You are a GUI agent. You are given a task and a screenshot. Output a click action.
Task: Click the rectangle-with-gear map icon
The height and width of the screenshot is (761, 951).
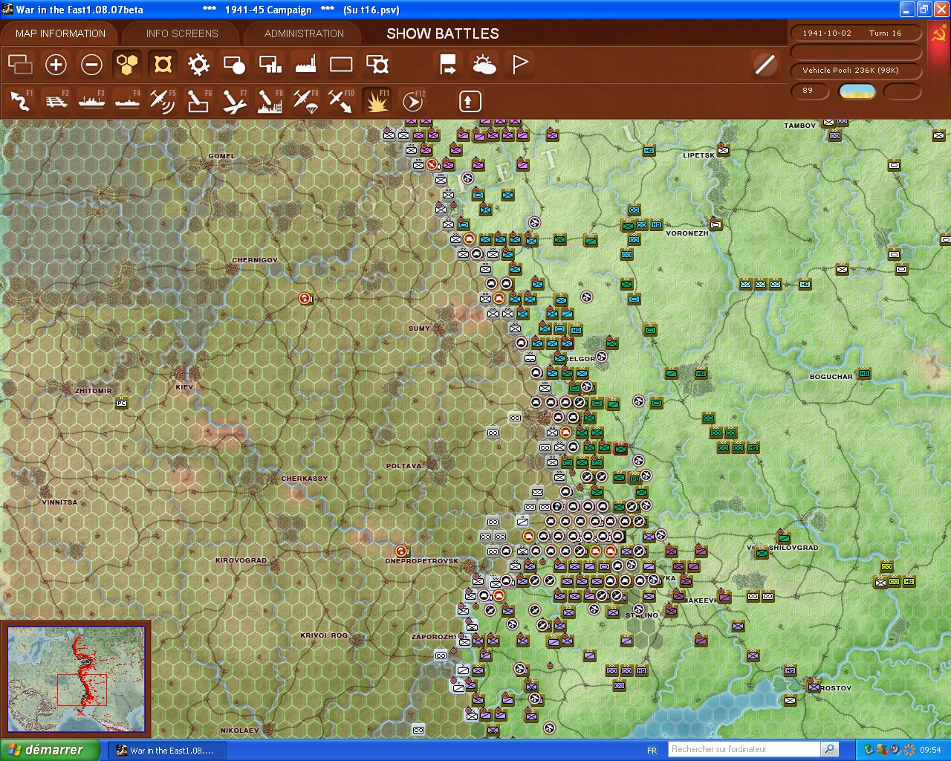pos(377,65)
